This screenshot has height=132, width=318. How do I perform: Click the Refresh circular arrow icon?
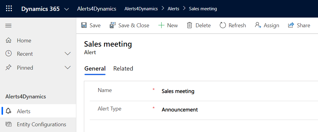pyautogui.click(x=223, y=25)
